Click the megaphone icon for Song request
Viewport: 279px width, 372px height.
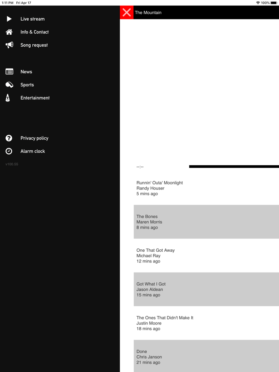[9, 45]
